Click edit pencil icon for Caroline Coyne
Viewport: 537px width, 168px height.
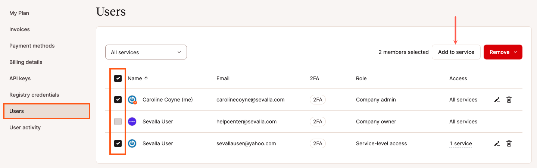(497, 100)
